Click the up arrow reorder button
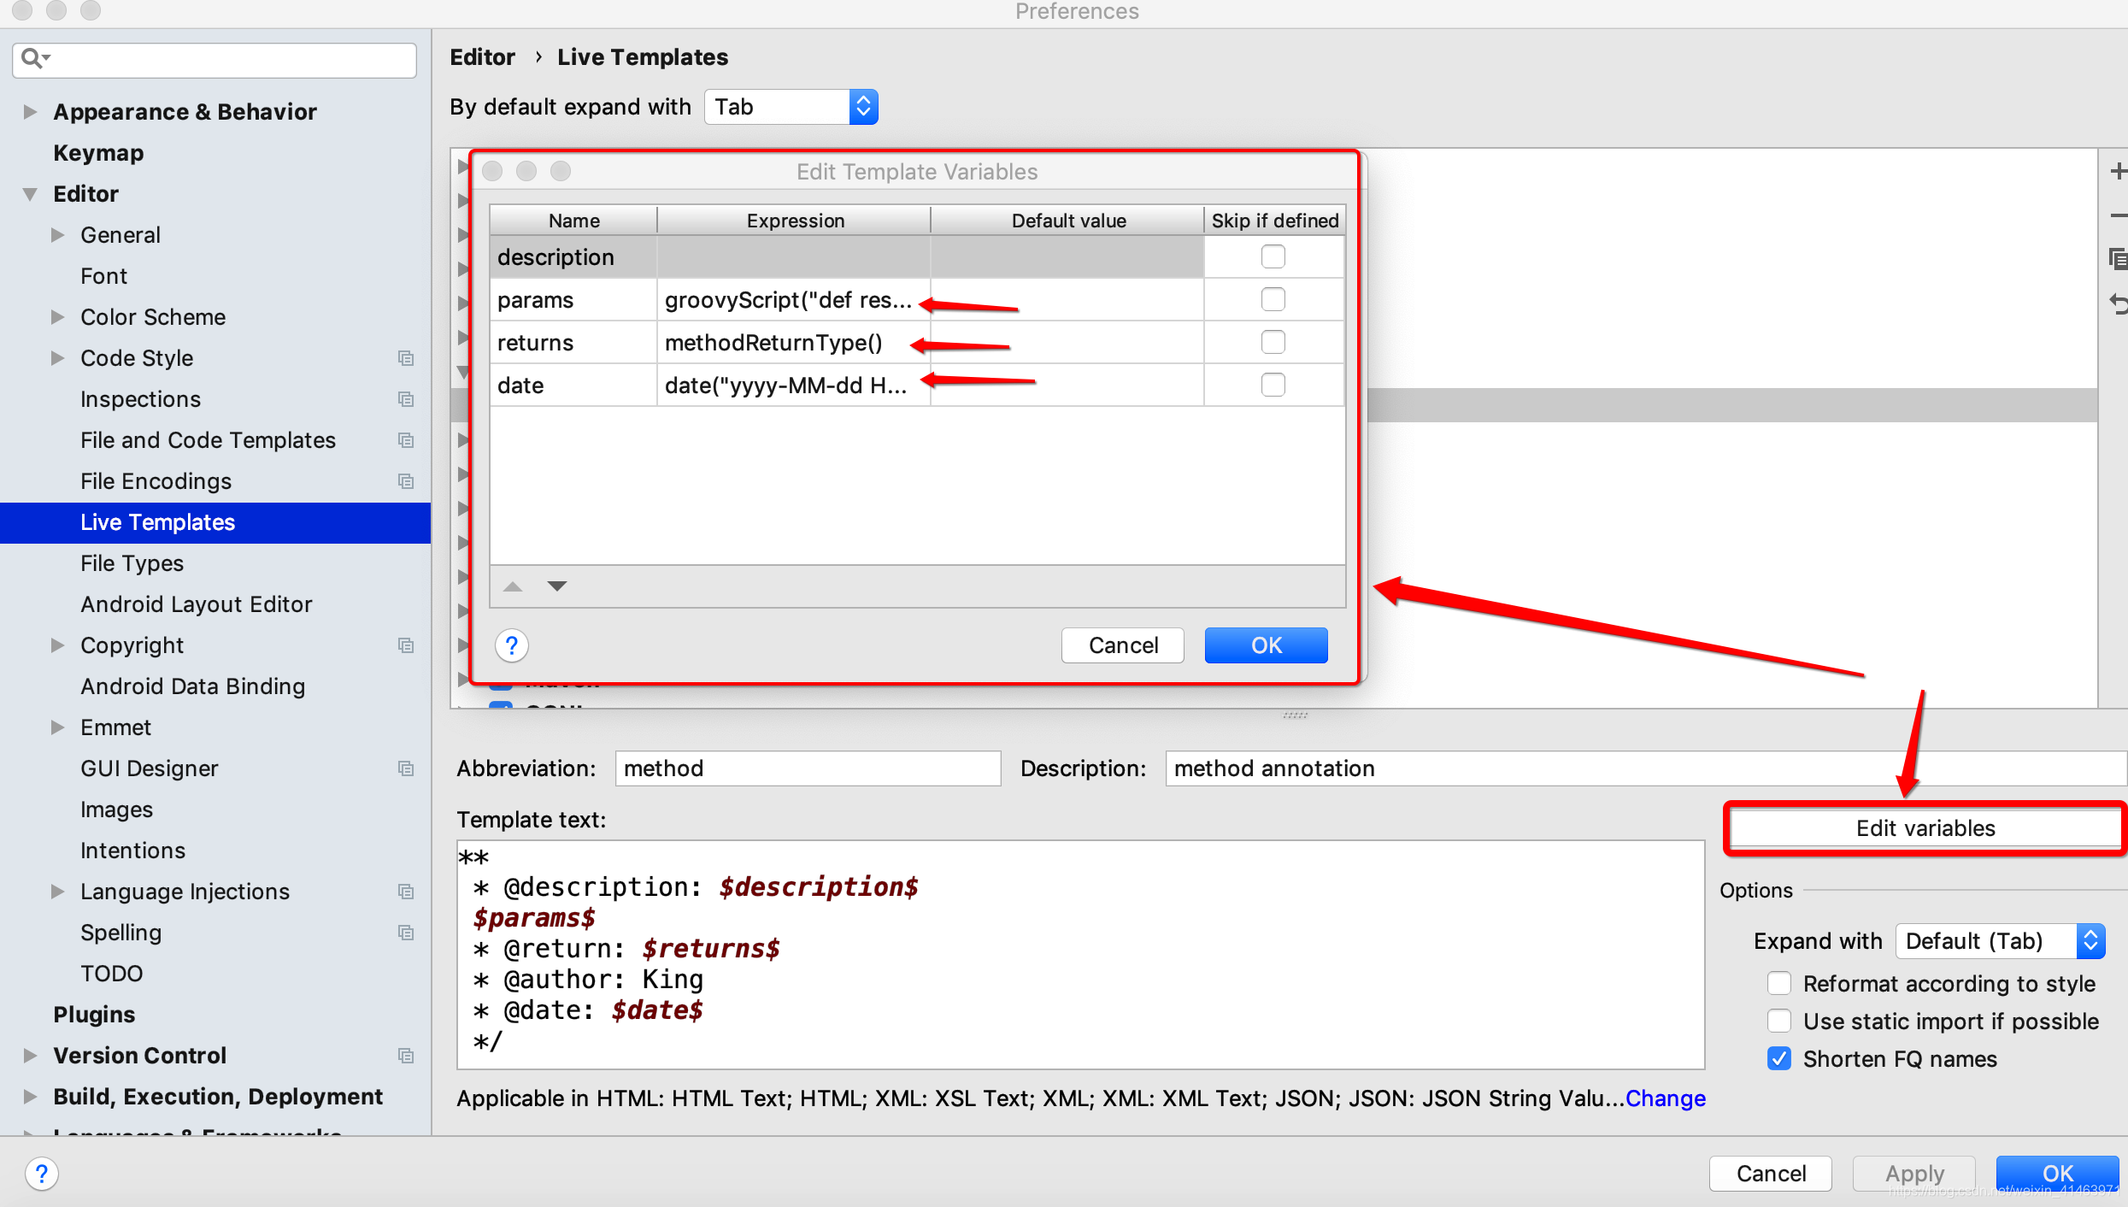This screenshot has height=1207, width=2128. tap(513, 586)
